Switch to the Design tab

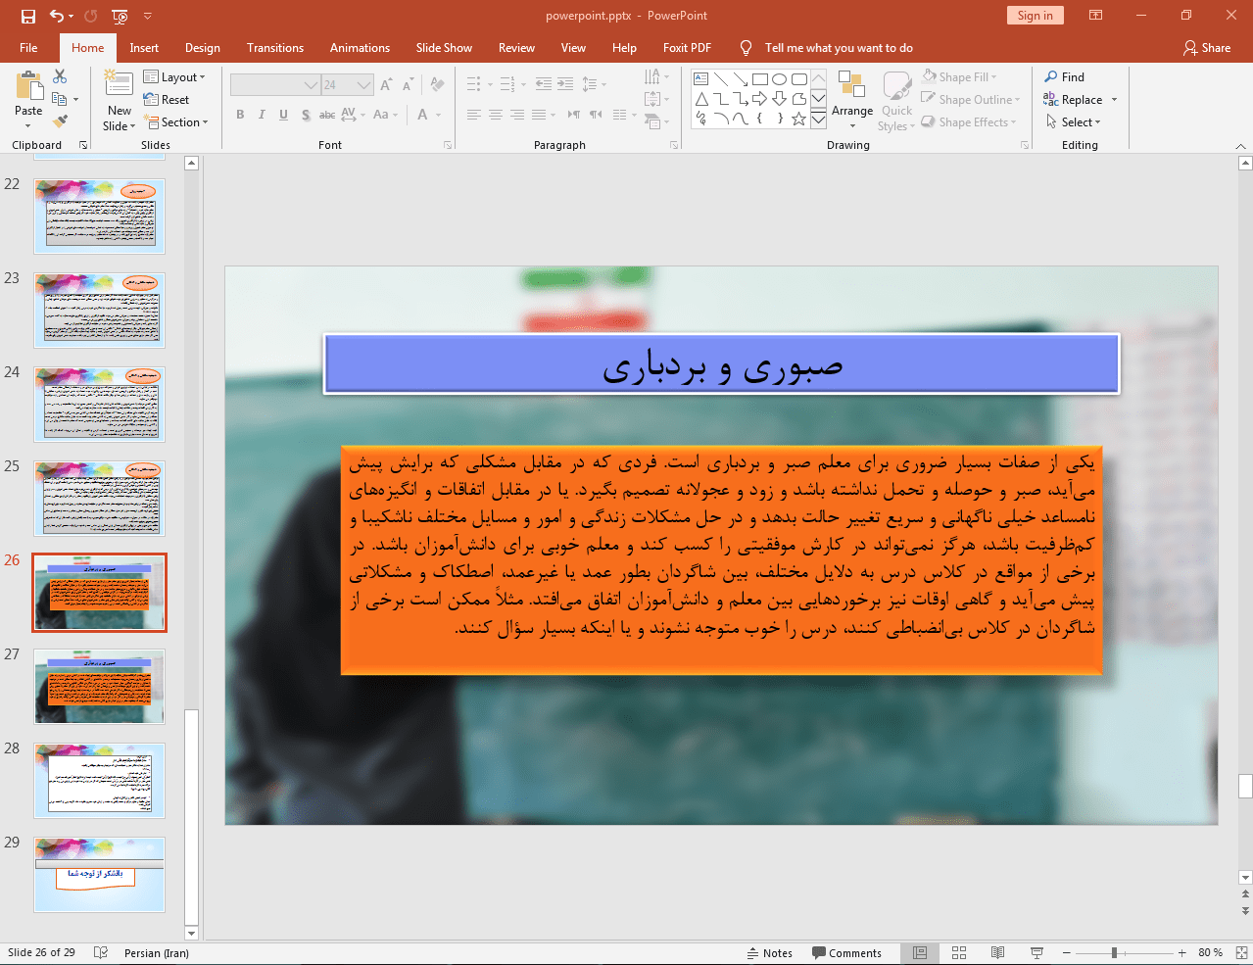pos(203,48)
